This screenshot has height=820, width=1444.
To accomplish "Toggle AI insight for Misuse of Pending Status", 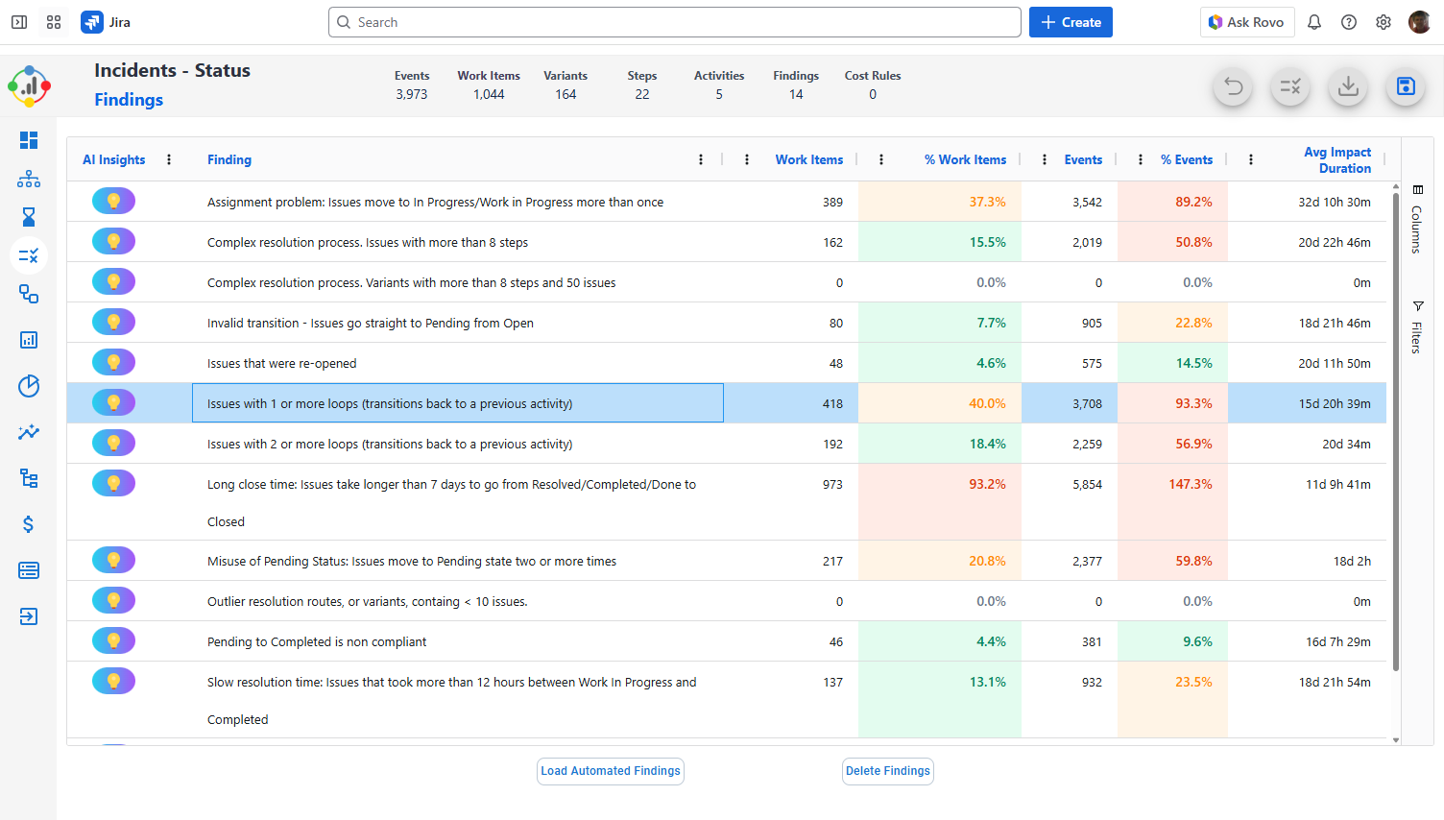I will [x=113, y=561].
